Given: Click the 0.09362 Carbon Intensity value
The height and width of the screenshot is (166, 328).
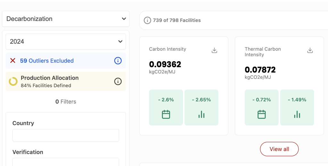Looking at the screenshot, I should coord(165,64).
